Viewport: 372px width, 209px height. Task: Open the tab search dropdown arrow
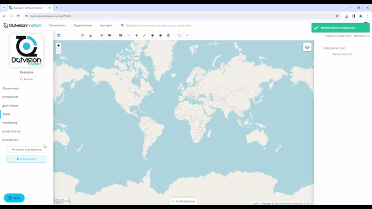point(4,8)
